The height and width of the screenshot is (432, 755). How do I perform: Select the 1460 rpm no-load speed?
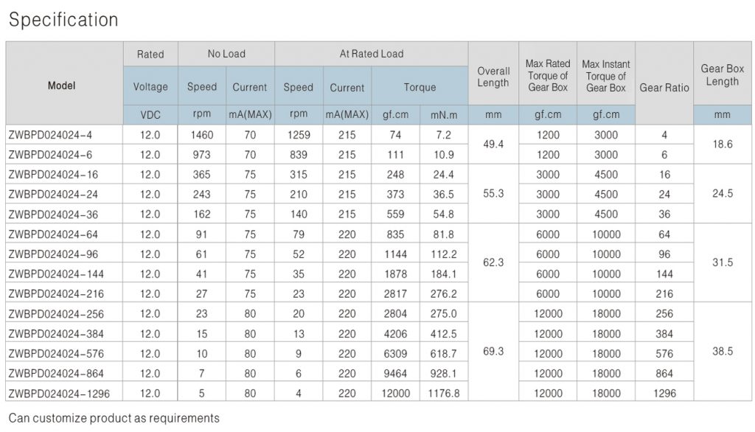[201, 135]
